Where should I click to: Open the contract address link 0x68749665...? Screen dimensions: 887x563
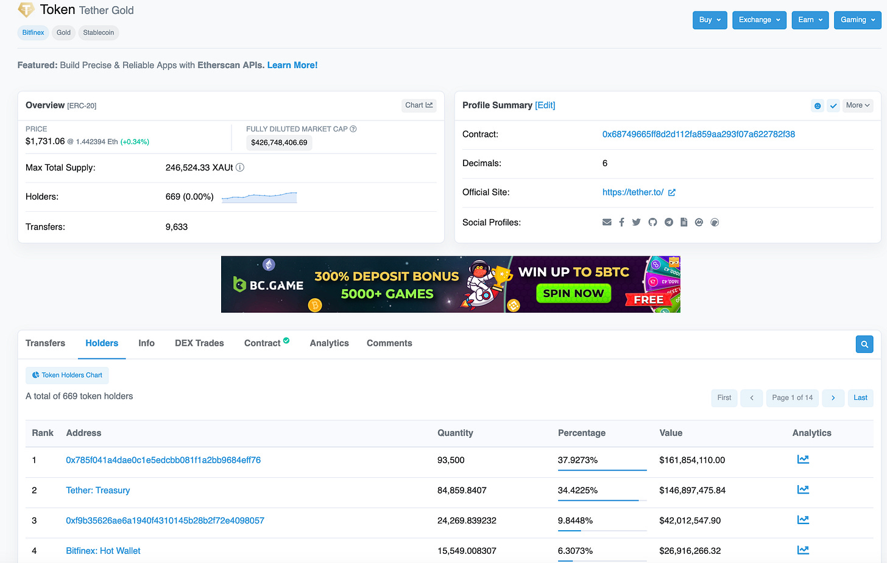pos(699,135)
